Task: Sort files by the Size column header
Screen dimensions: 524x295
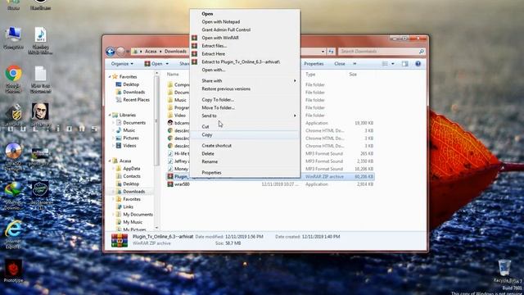Action: pos(353,75)
